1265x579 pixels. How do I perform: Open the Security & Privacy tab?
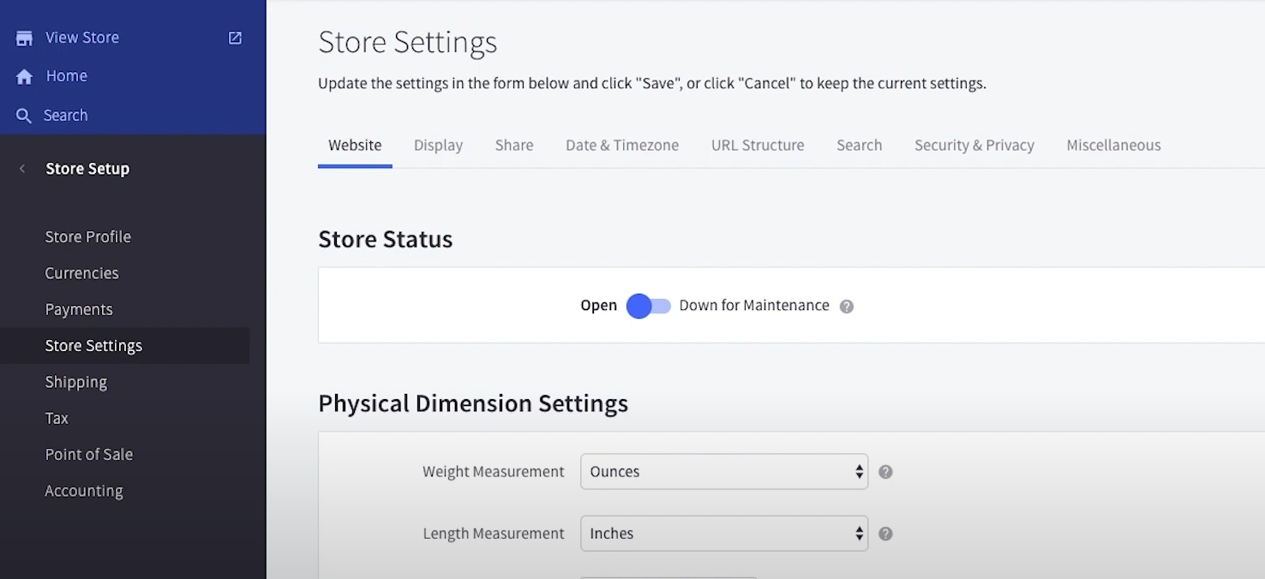tap(974, 146)
